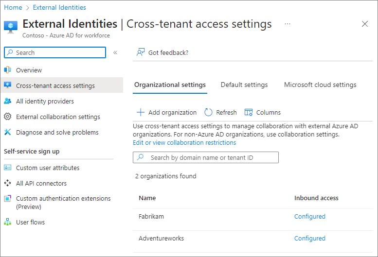Click the Diagnose and solve problems icon
Image resolution: width=378 pixels, height=257 pixels.
[x=7, y=132]
